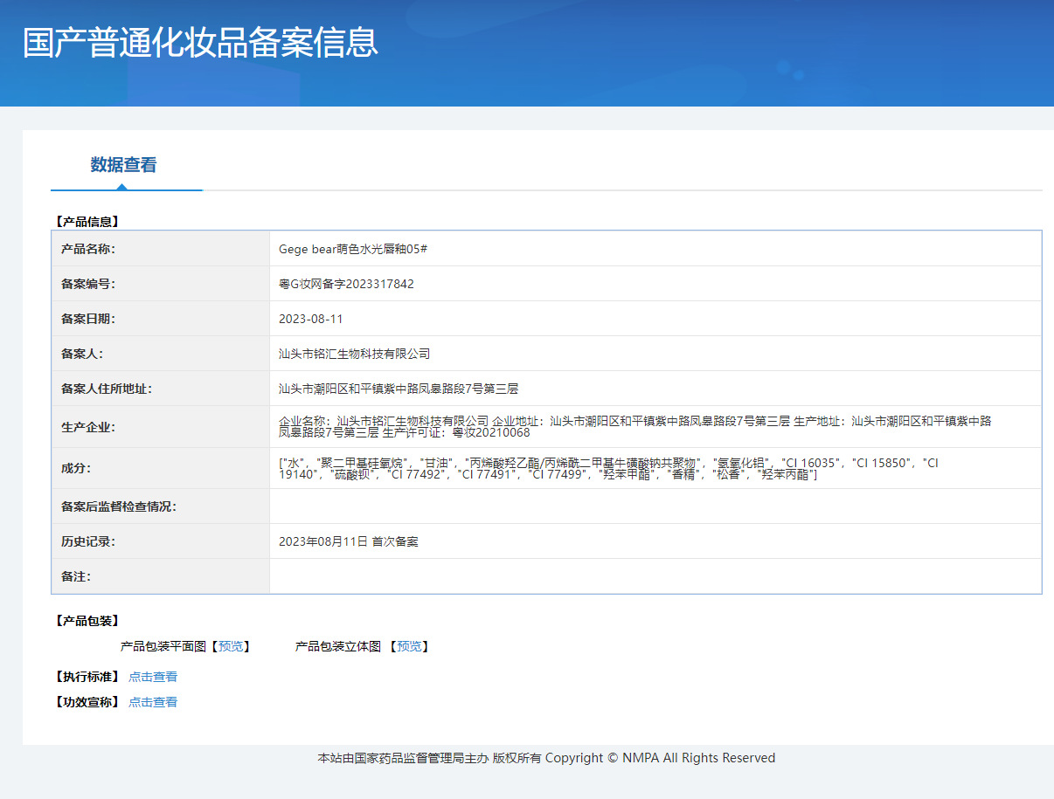Click the empty 备注 value cell
The height and width of the screenshot is (799, 1054).
pos(655,576)
